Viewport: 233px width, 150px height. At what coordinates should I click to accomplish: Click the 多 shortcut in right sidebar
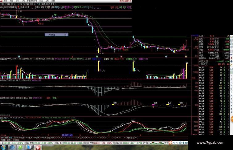tap(231, 106)
